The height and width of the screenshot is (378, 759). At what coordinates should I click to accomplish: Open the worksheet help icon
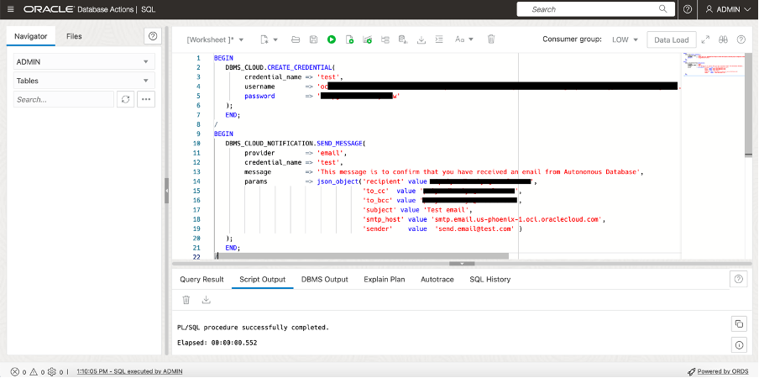(741, 39)
